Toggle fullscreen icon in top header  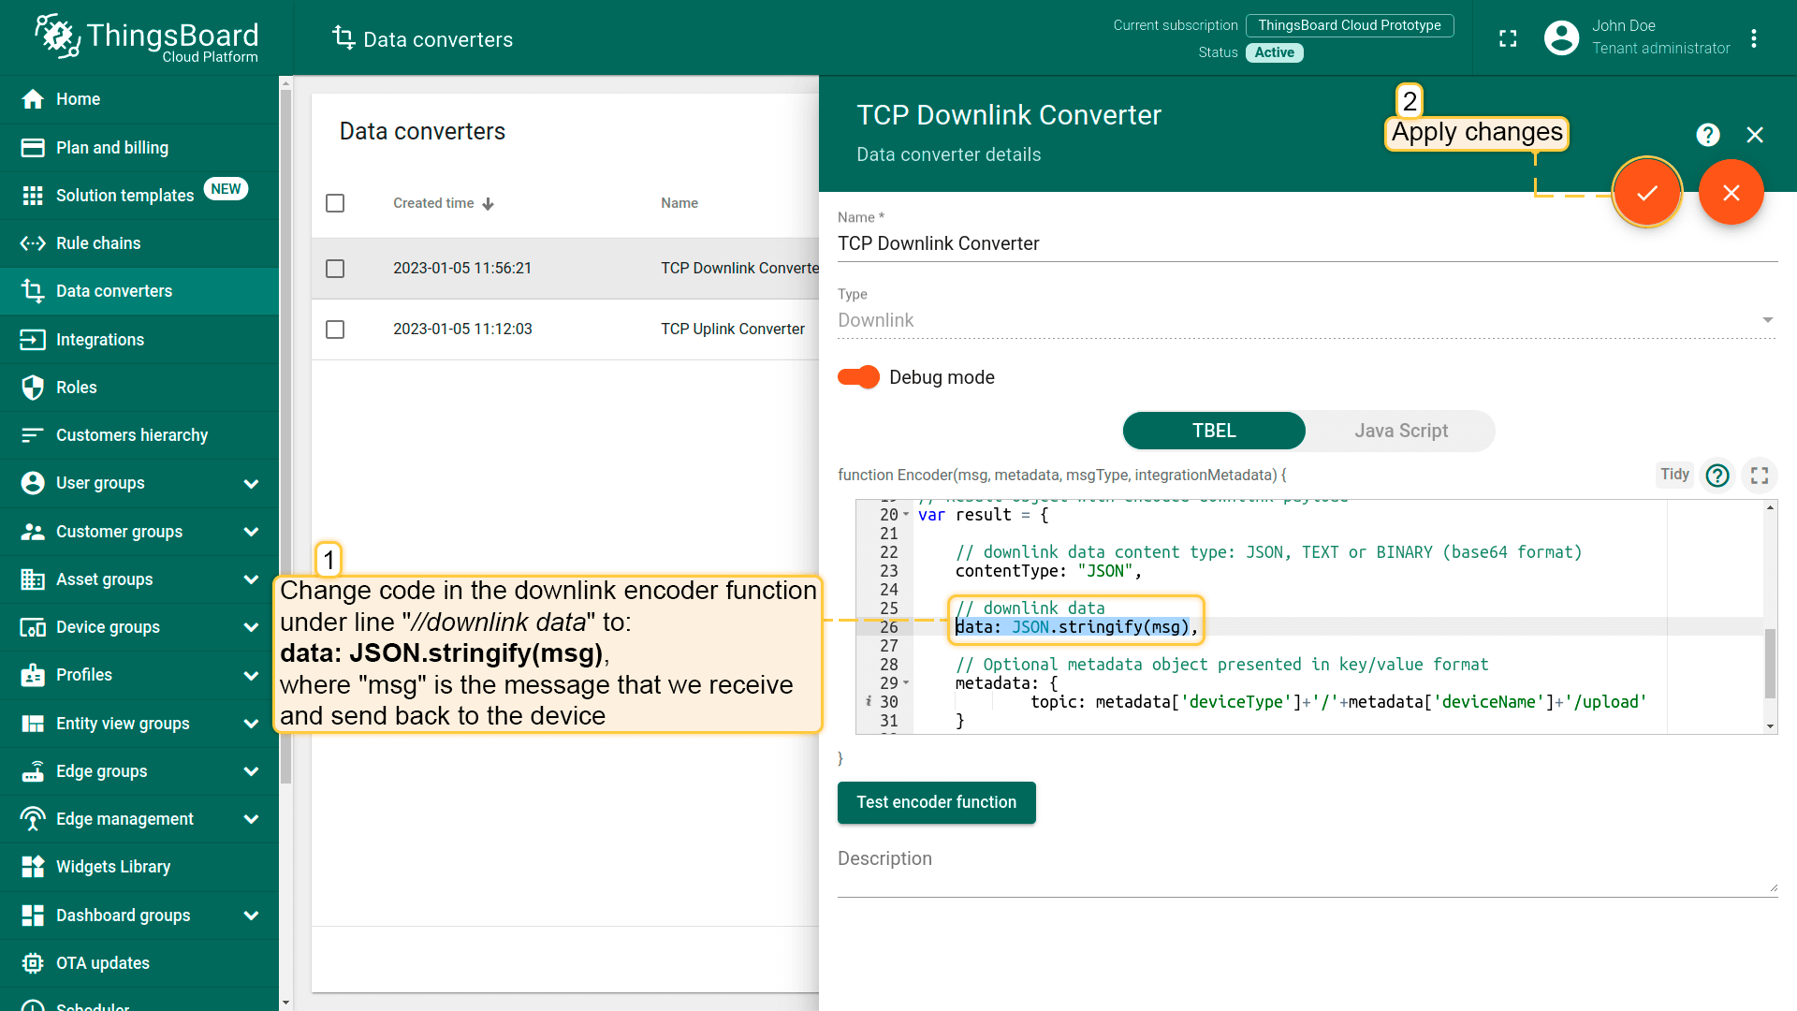point(1508,38)
